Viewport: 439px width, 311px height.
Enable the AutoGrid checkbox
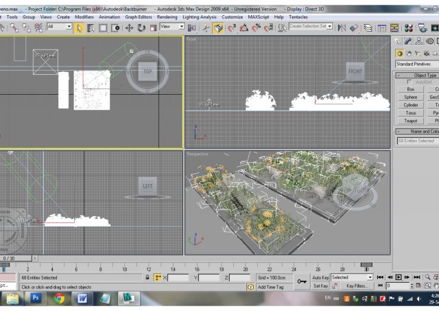(410, 82)
